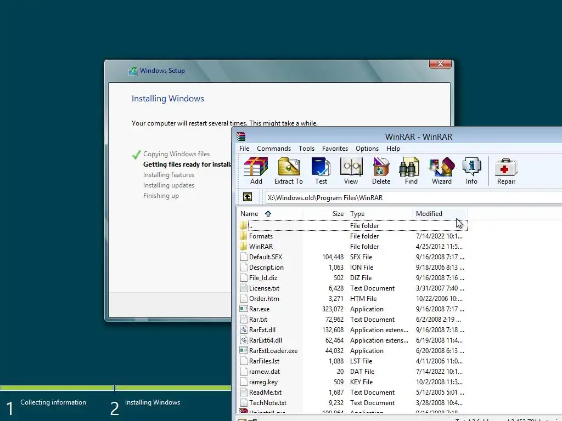Open the Help menu
Viewport: 562px width, 421px height.
(x=393, y=148)
